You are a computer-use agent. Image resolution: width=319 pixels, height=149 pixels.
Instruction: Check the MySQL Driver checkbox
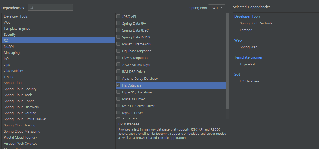pos(118,113)
